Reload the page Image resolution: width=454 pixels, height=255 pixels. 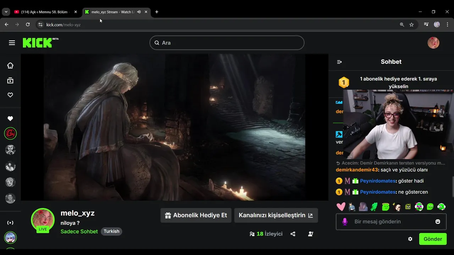click(x=28, y=24)
